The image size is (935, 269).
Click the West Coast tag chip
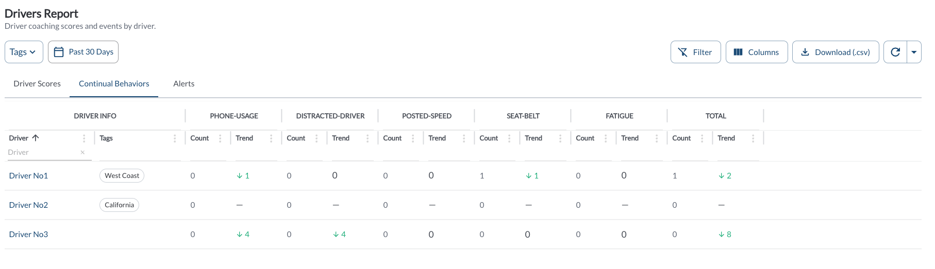tap(122, 175)
